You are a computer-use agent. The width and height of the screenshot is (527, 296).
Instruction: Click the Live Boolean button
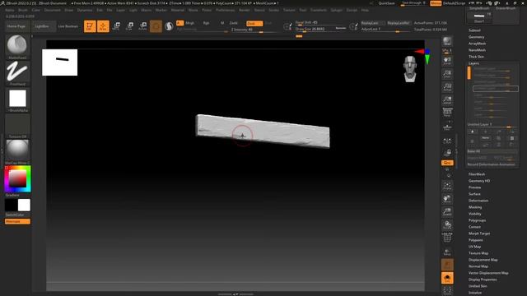coord(68,26)
